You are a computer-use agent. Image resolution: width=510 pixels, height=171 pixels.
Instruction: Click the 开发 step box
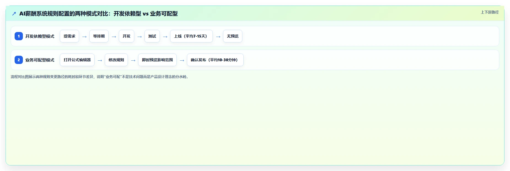127,36
